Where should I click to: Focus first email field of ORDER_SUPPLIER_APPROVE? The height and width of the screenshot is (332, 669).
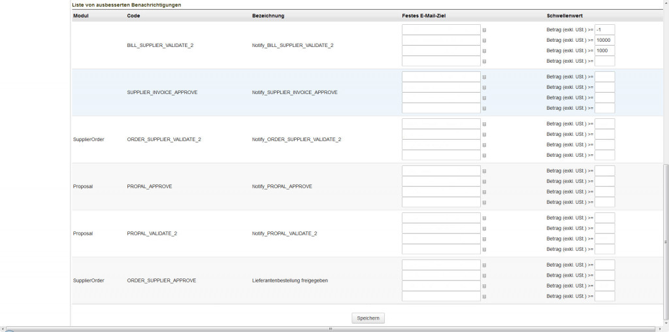(441, 265)
